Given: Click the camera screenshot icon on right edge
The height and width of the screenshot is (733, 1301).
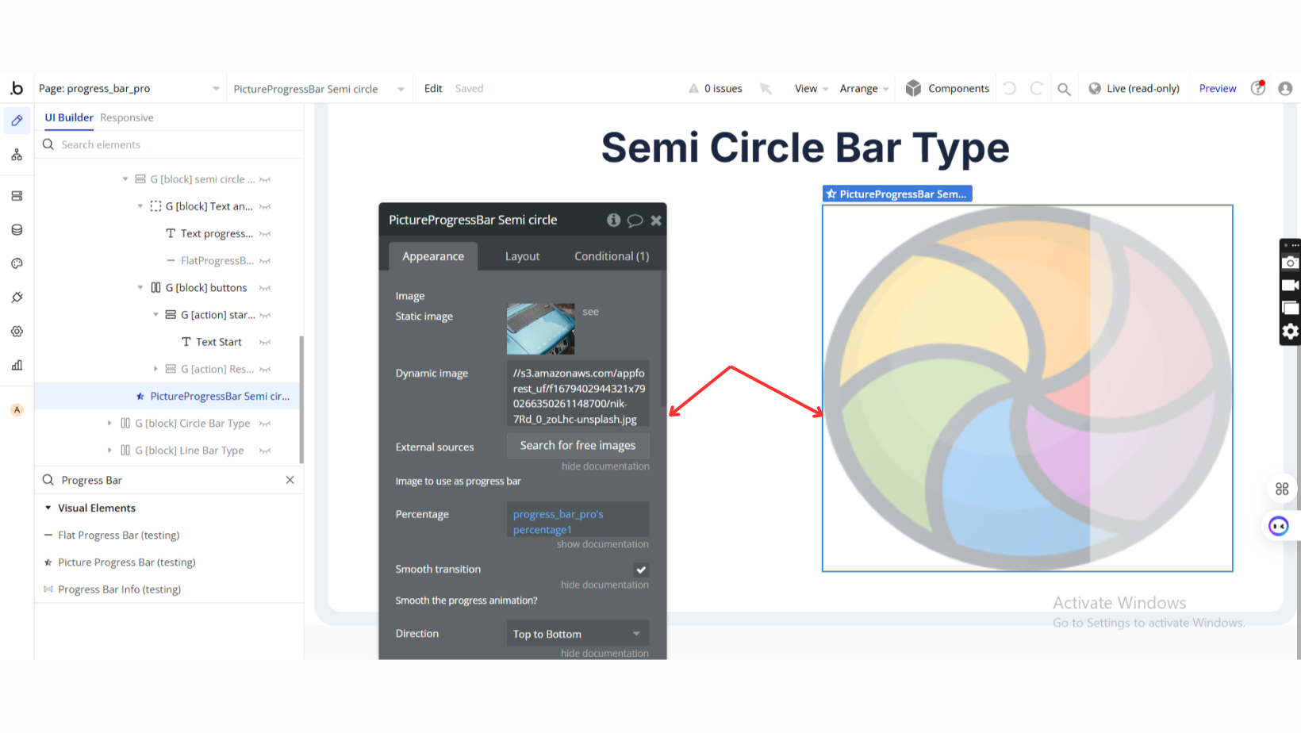Looking at the screenshot, I should [x=1291, y=263].
